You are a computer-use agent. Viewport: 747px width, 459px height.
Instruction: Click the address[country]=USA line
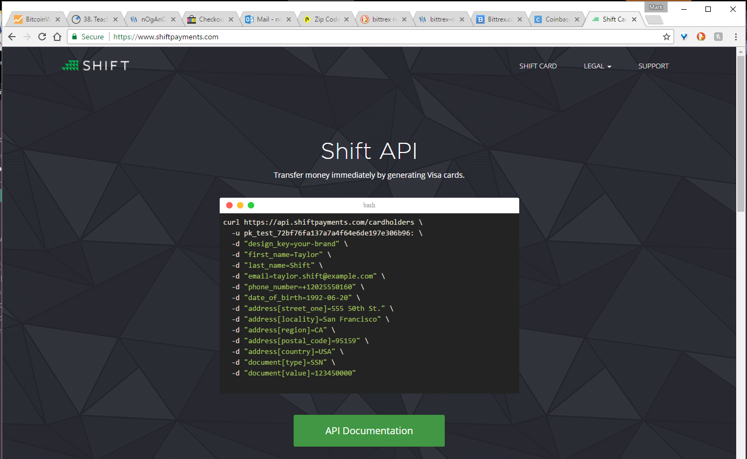click(287, 351)
